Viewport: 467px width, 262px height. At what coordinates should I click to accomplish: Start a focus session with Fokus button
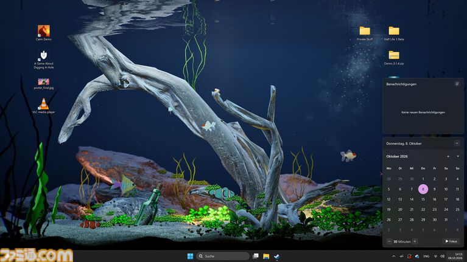coord(451,241)
